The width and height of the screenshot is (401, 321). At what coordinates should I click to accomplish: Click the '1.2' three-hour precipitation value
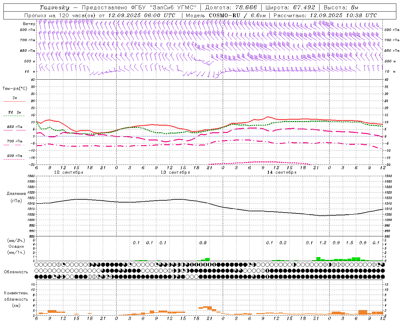(323, 243)
